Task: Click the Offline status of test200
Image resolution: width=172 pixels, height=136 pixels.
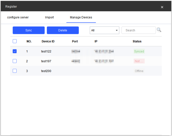Action: point(139,71)
